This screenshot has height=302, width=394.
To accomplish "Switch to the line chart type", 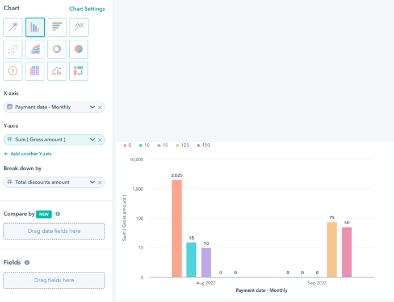I will coord(79,27).
